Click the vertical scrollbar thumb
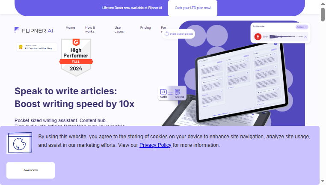326x185 pixels. 323,15
